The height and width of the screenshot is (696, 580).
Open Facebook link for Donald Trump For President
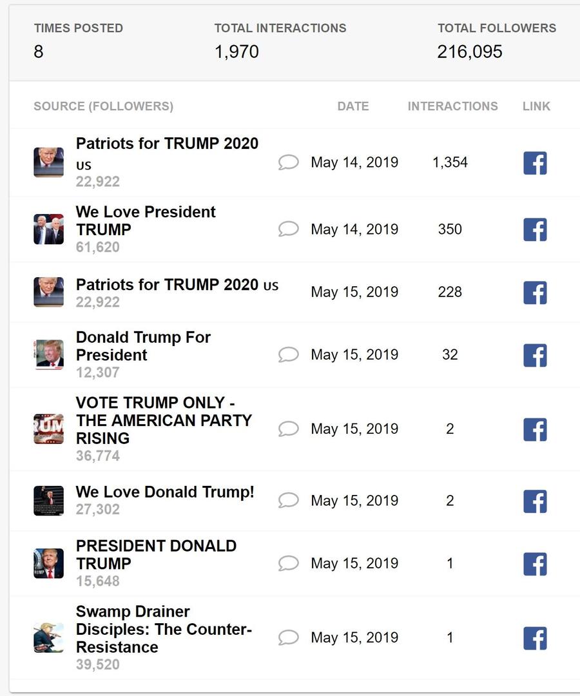pyautogui.click(x=535, y=355)
